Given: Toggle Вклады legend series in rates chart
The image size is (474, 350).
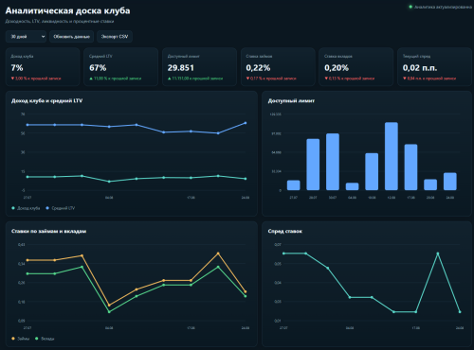Looking at the screenshot, I should tap(45, 339).
